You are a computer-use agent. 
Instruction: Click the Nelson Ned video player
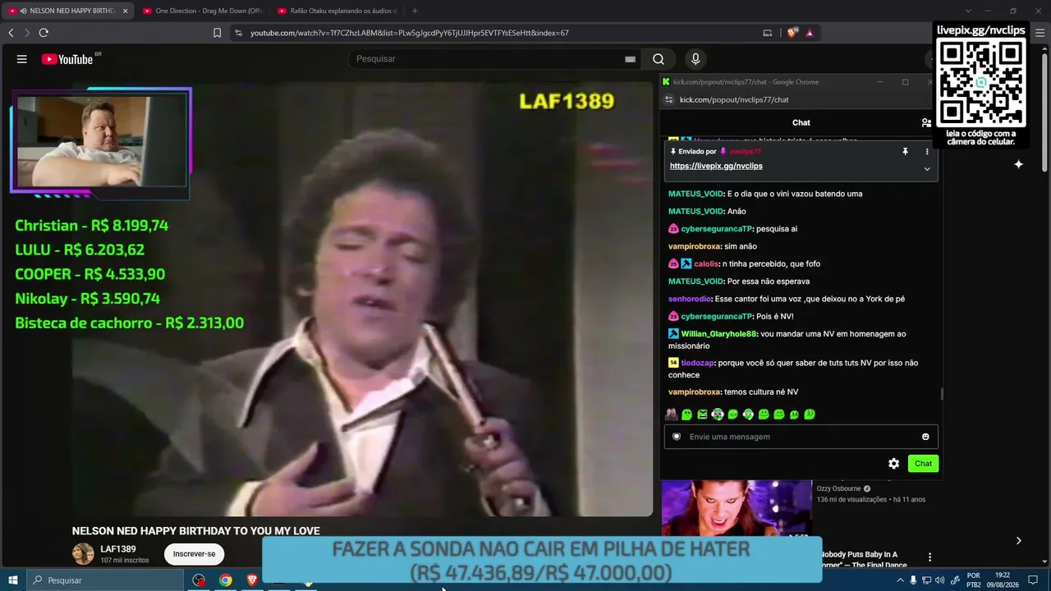coord(363,299)
